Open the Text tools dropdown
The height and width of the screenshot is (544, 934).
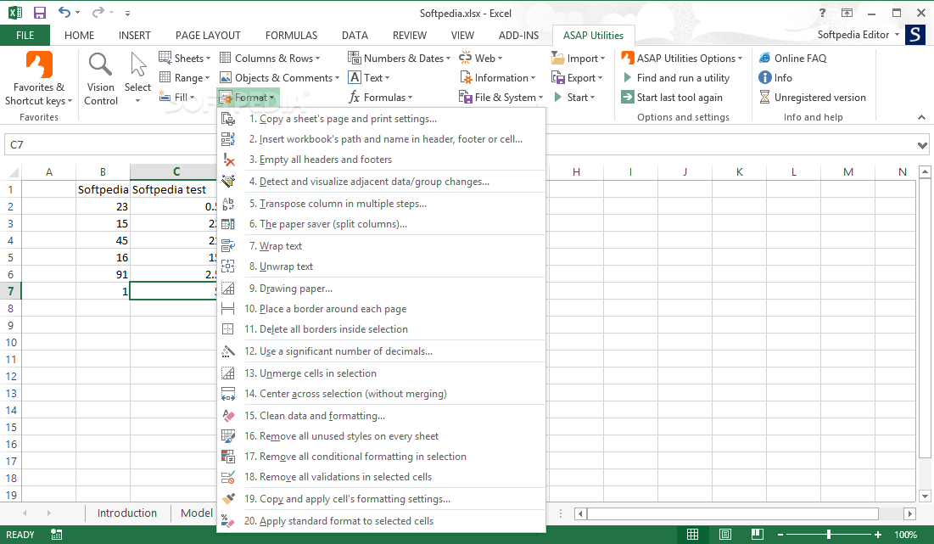tap(369, 77)
